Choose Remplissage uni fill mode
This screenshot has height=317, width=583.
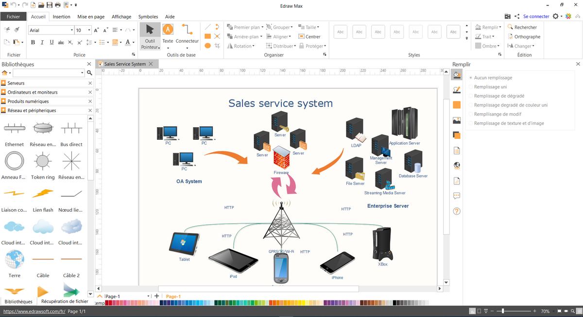tap(491, 87)
